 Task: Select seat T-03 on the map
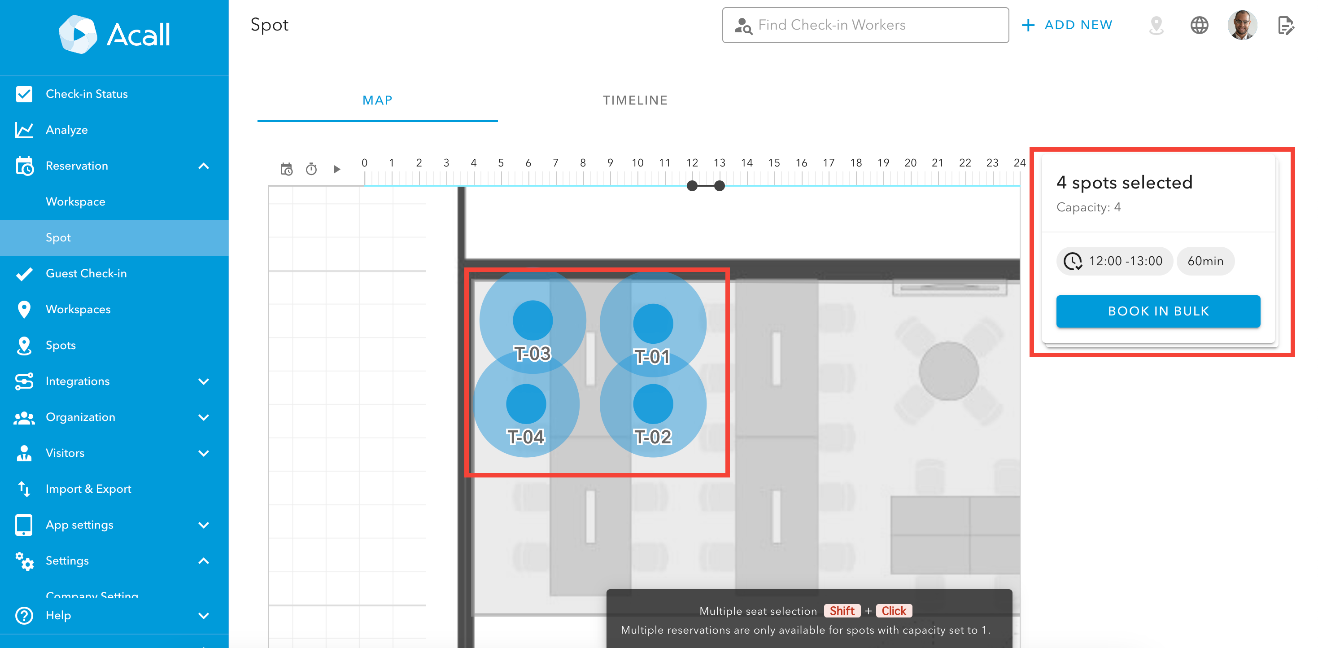532,321
